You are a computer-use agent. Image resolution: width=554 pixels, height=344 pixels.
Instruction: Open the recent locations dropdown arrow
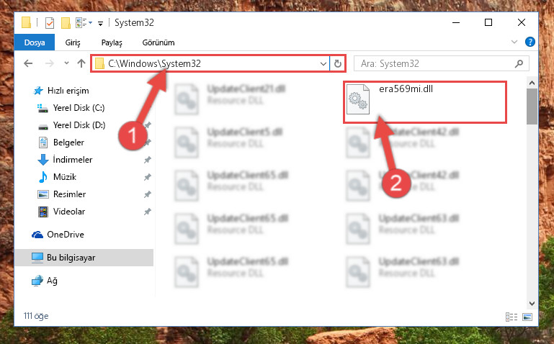click(66, 63)
